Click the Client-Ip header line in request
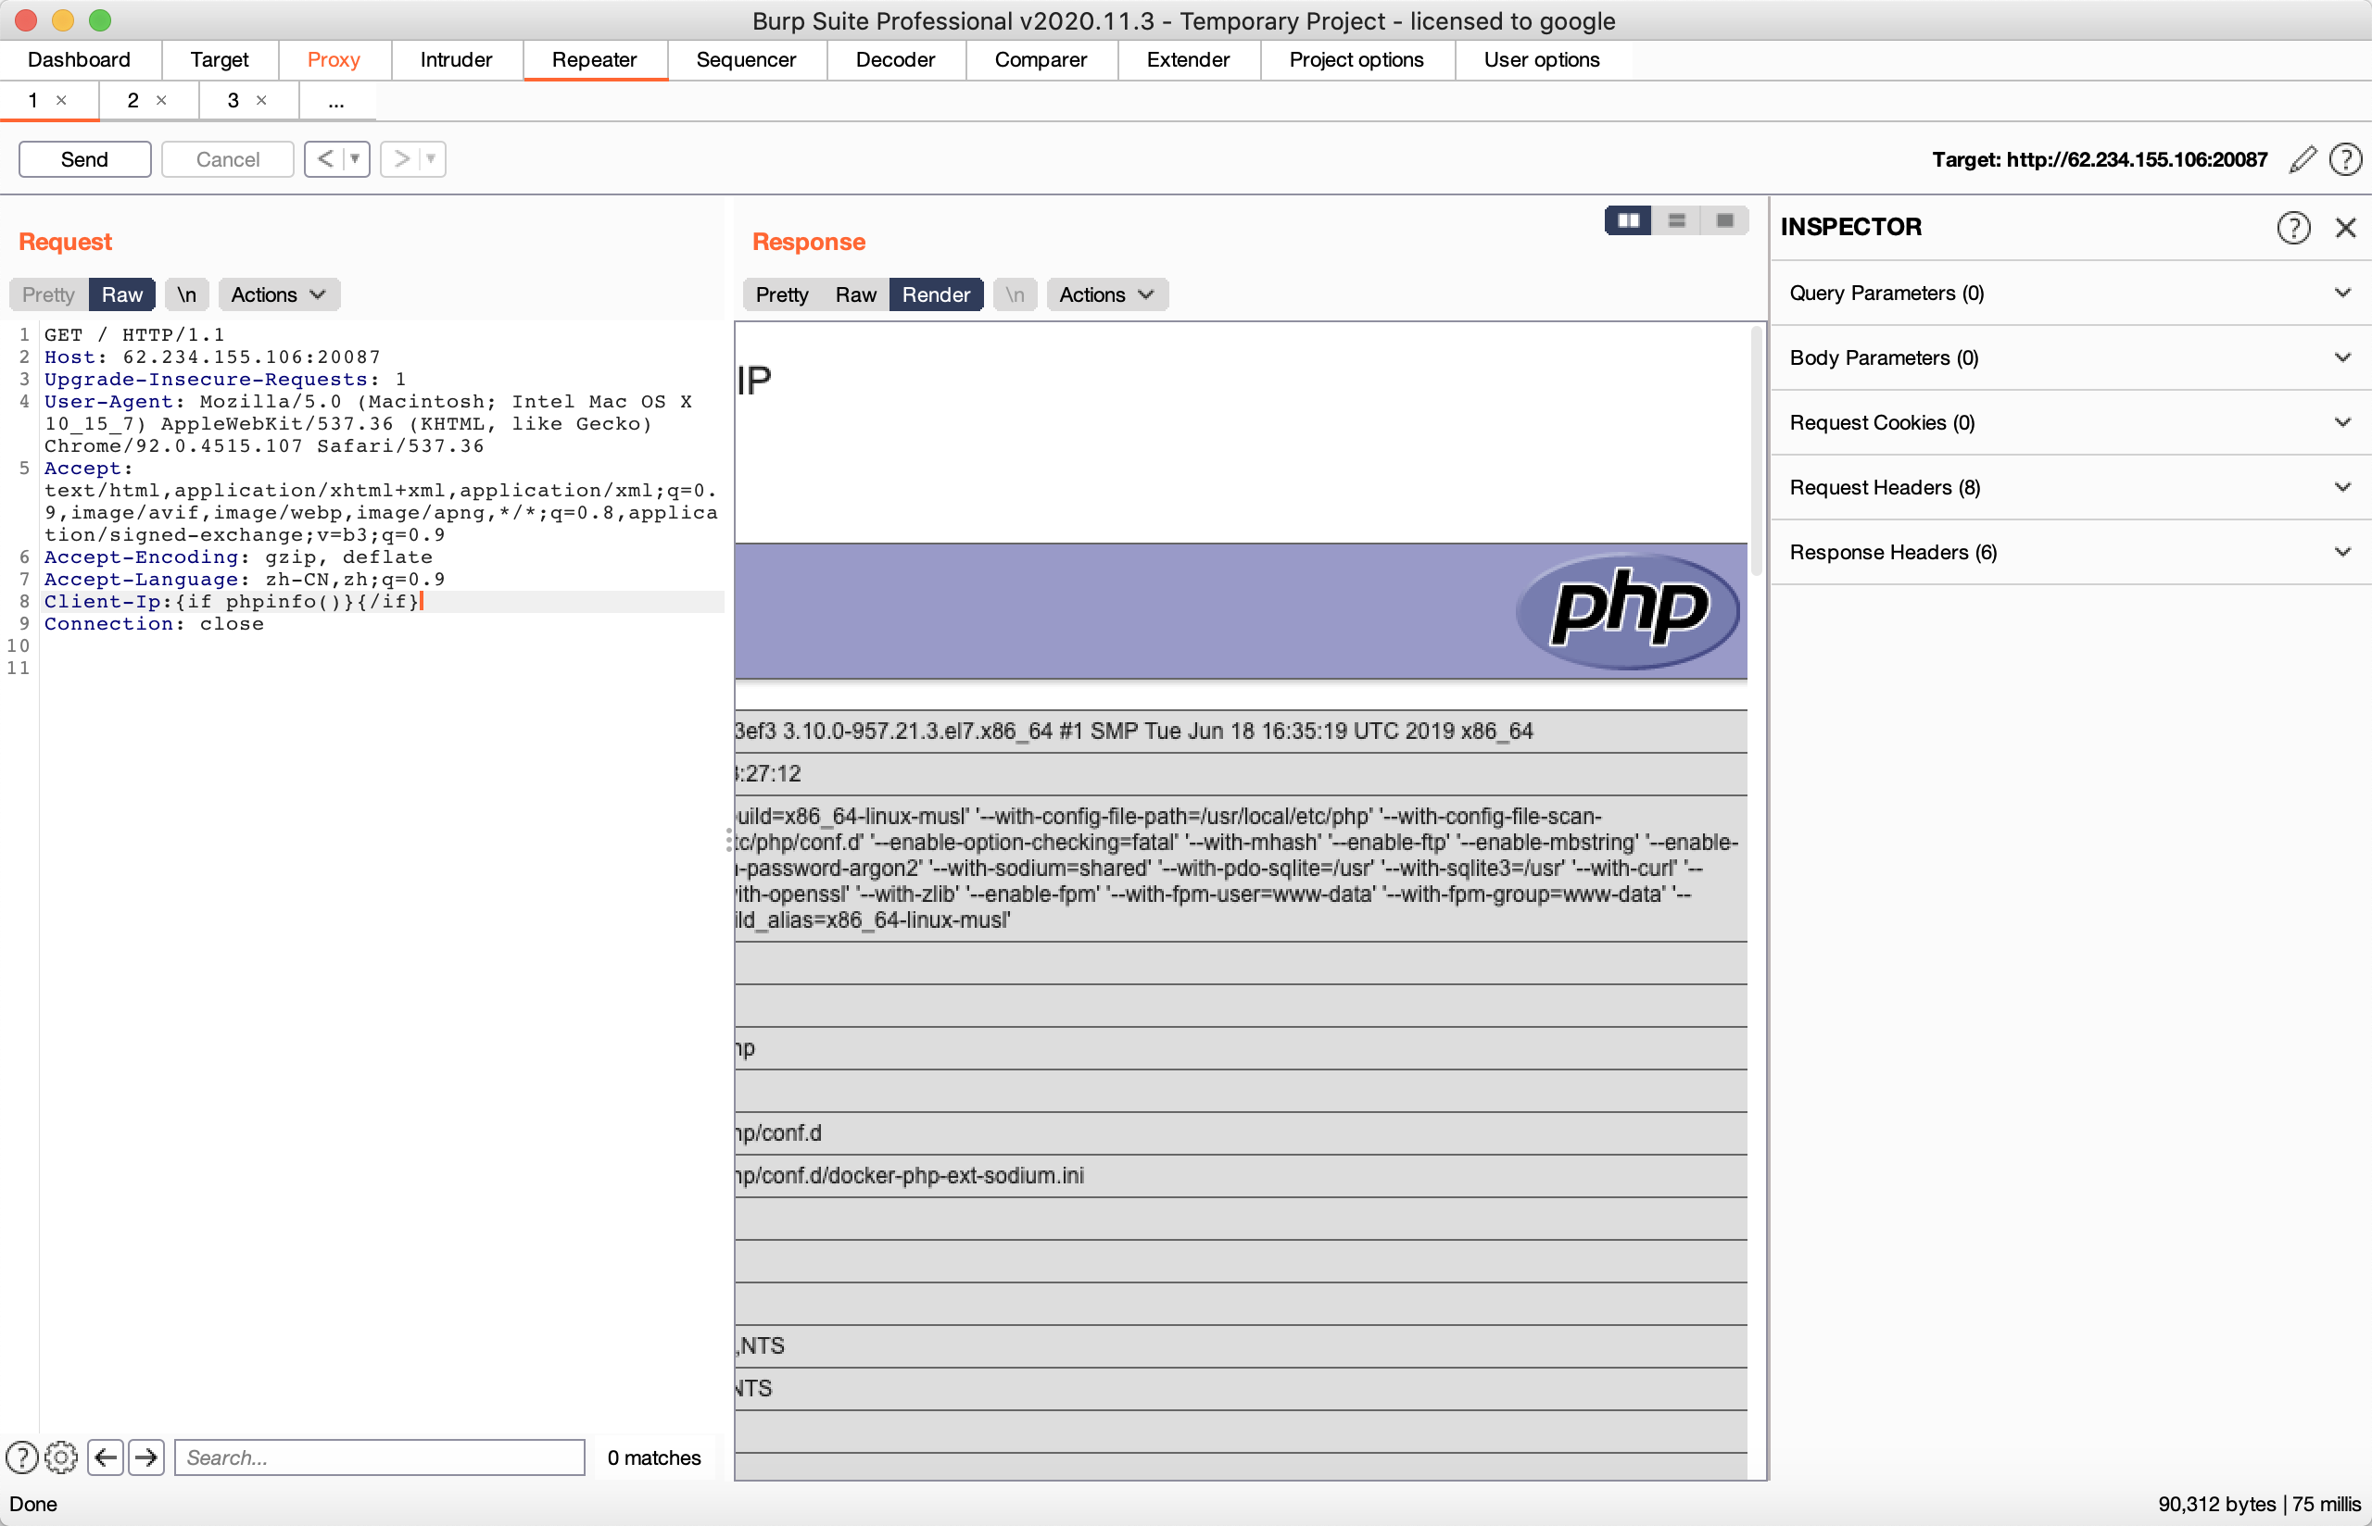Screen dimensions: 2372x1526 (x=233, y=602)
